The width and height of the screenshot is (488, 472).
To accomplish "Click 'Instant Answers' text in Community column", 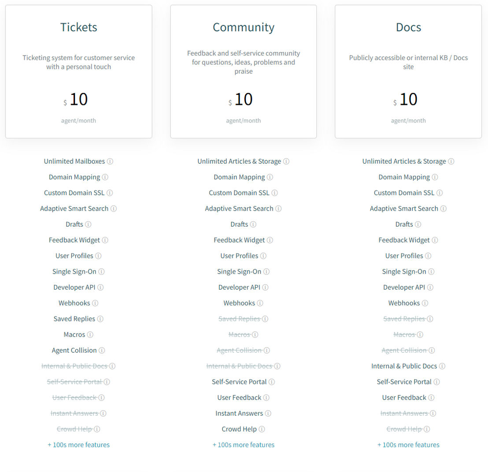I will point(239,413).
